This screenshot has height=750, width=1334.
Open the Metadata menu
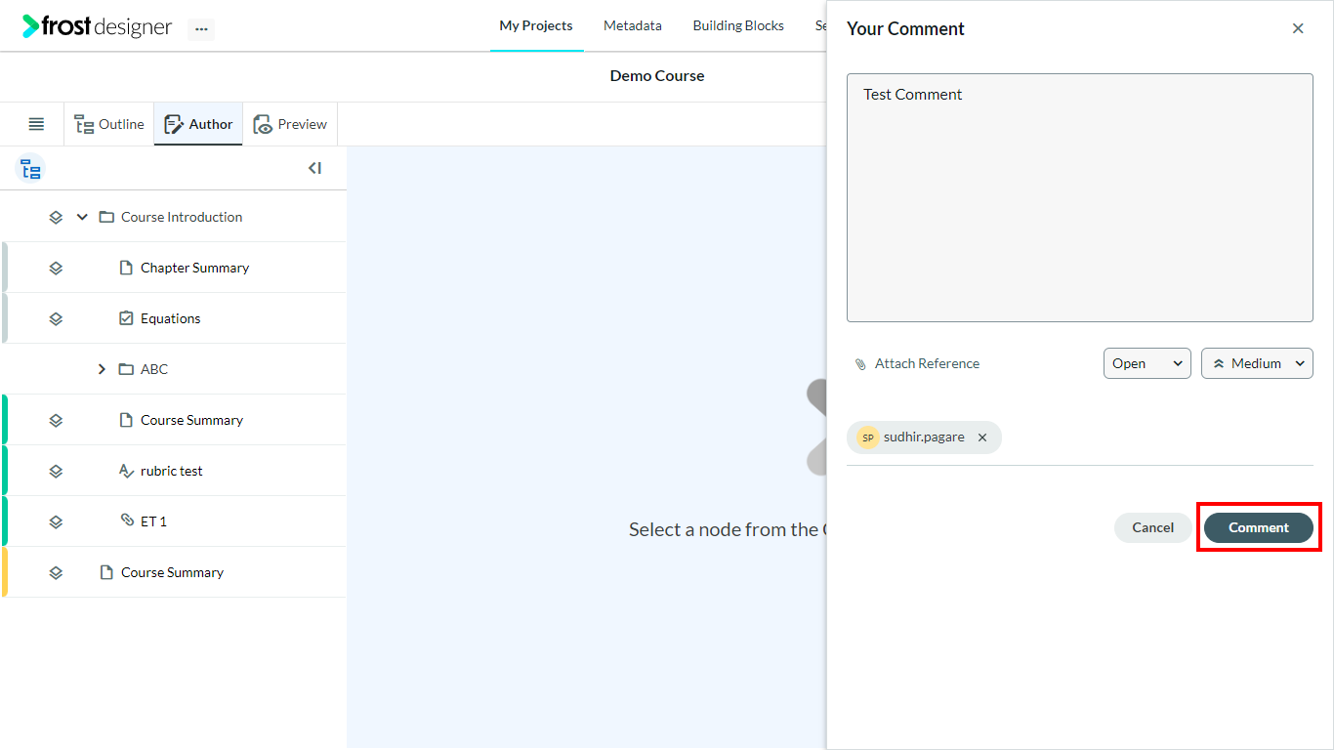tap(633, 25)
